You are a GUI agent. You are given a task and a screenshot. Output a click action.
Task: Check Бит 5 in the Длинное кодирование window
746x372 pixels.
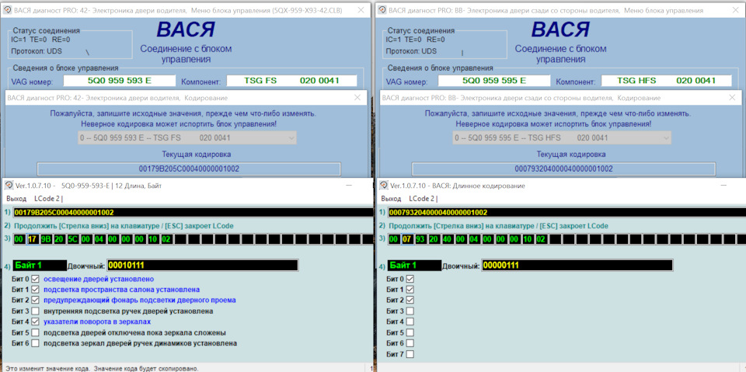coord(410,332)
